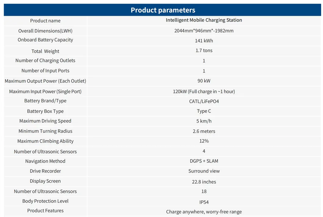Select the 1.7 tons value
This screenshot has height=217, width=323.
[204, 50]
